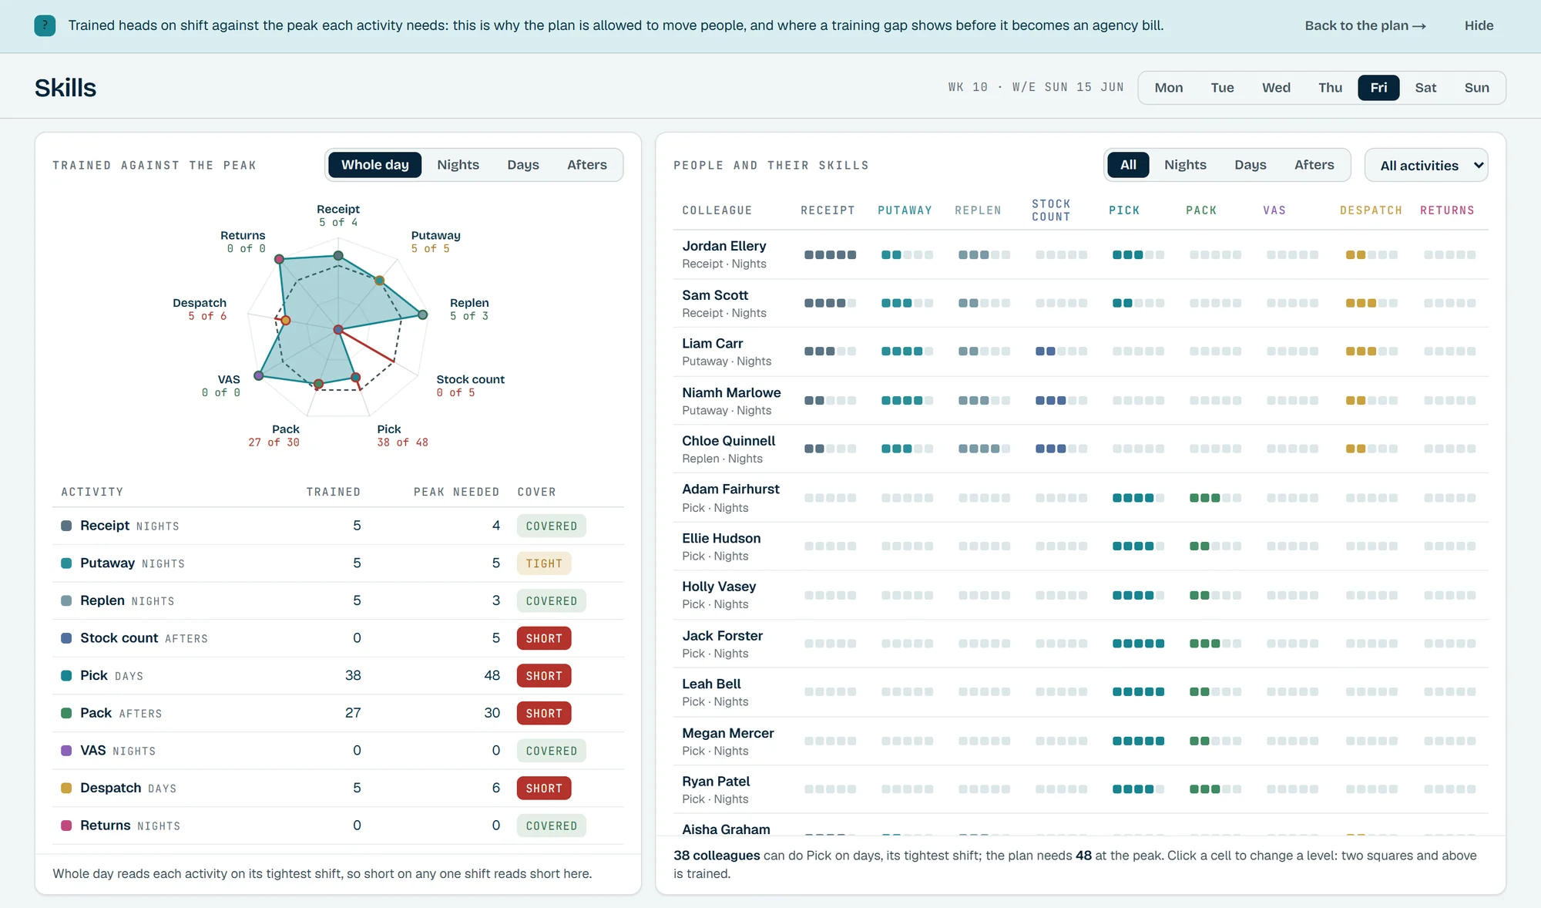Image resolution: width=1541 pixels, height=908 pixels.
Task: Show All shifts in people list
Action: (x=1128, y=165)
